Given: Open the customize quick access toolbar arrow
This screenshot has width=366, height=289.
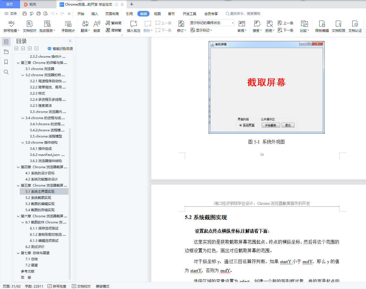Looking at the screenshot, I should point(69,14).
